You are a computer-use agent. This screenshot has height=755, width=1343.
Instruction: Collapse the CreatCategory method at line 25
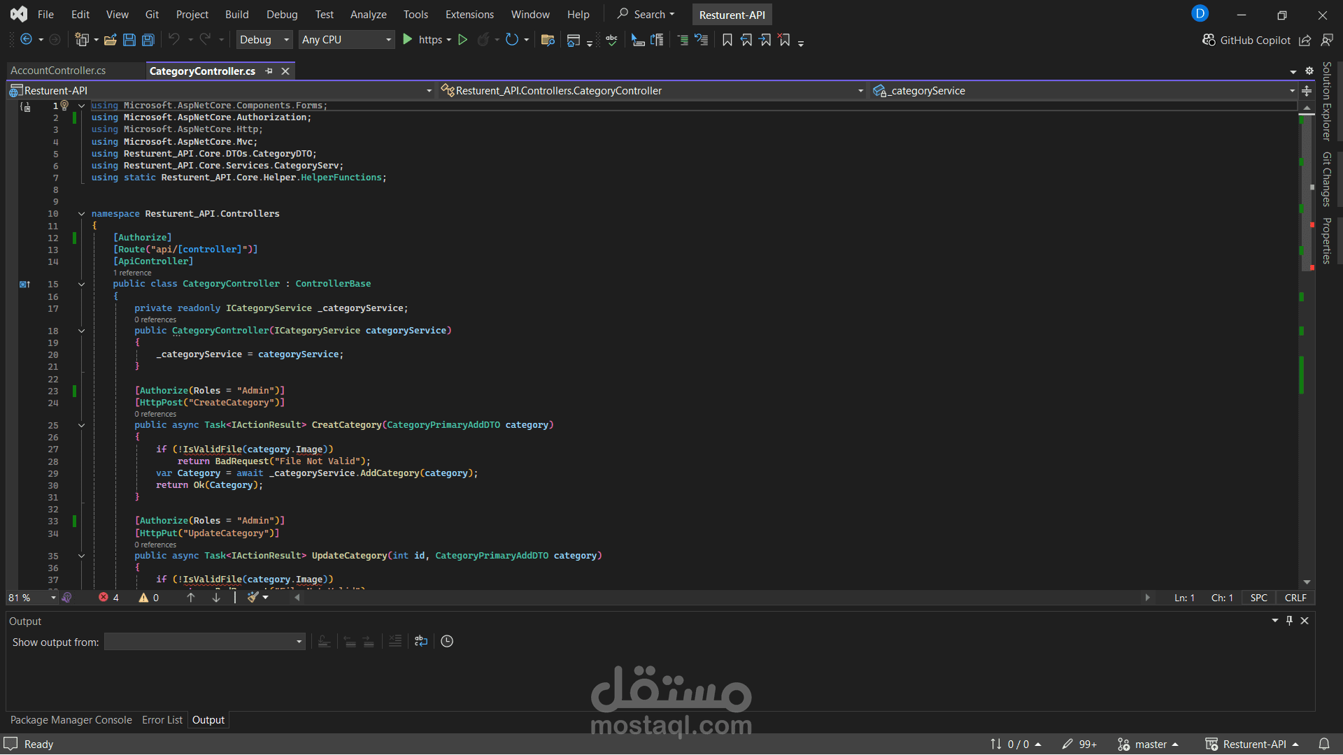click(81, 425)
